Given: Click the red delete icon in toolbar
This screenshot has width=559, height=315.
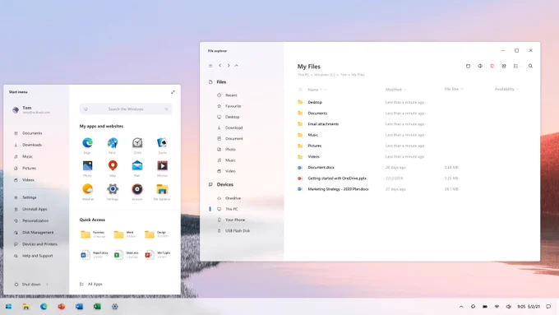Looking at the screenshot, I should tap(492, 66).
